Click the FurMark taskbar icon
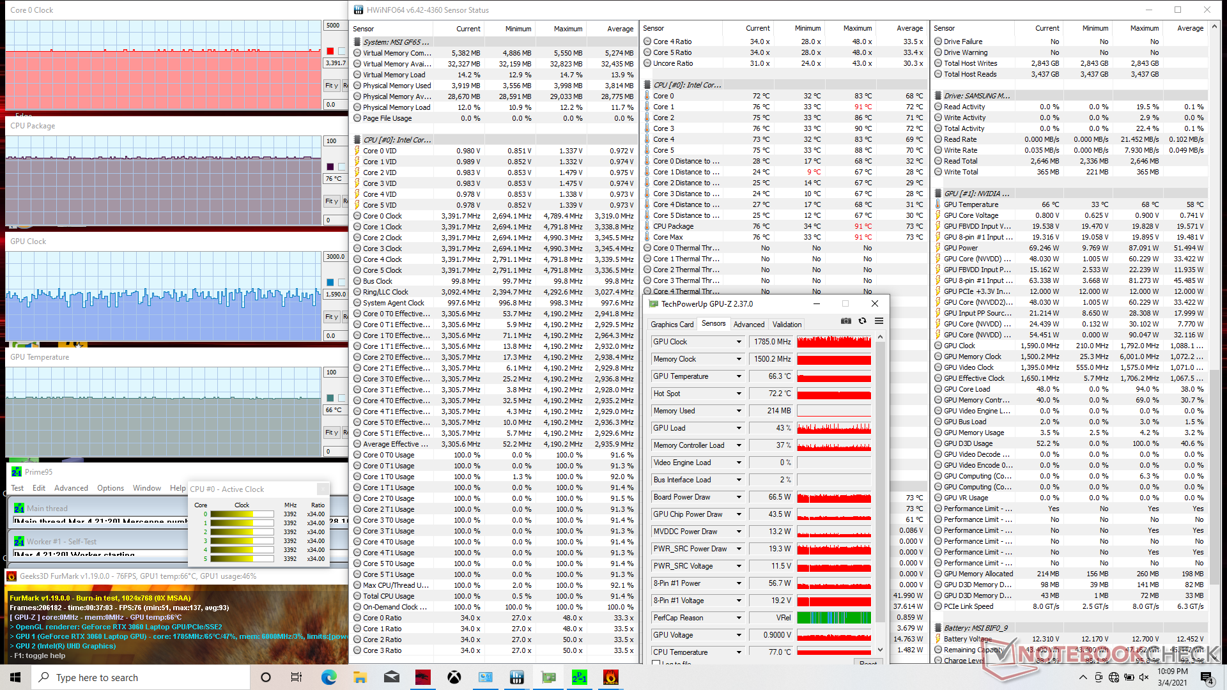 tap(610, 677)
